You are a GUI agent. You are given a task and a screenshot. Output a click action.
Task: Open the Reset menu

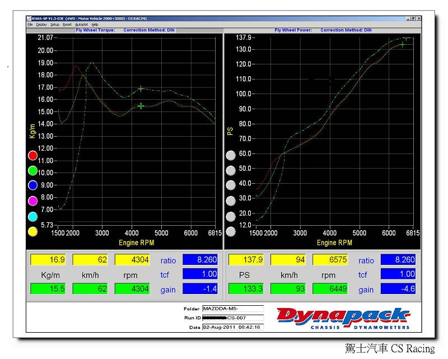click(x=67, y=25)
